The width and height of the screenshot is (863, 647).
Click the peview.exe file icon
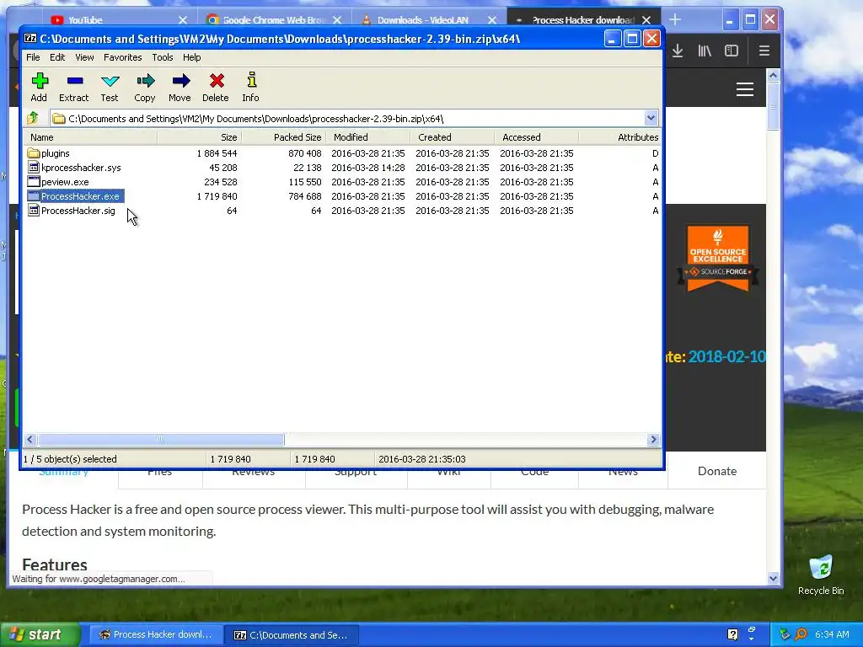34,182
